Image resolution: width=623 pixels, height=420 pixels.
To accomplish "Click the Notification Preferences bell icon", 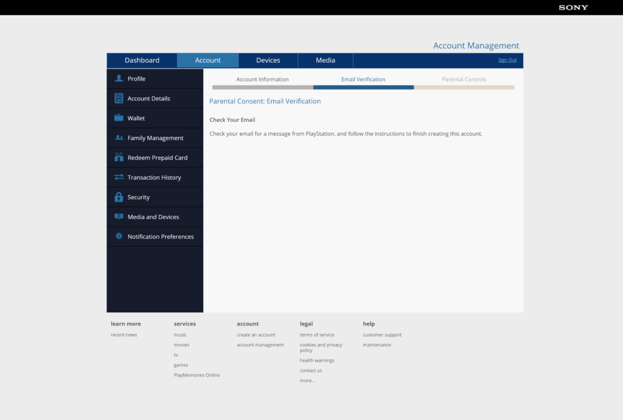I will 118,236.
